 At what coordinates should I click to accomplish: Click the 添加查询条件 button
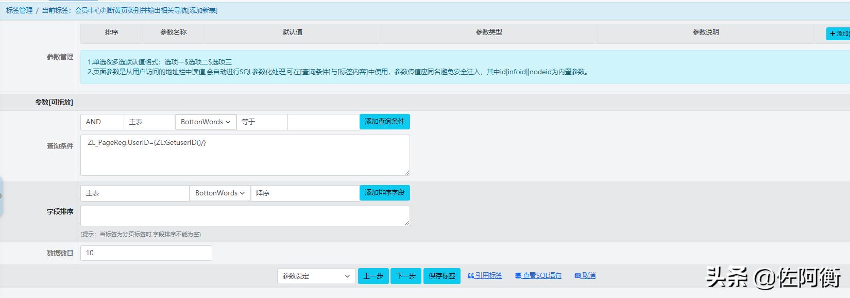(x=385, y=122)
